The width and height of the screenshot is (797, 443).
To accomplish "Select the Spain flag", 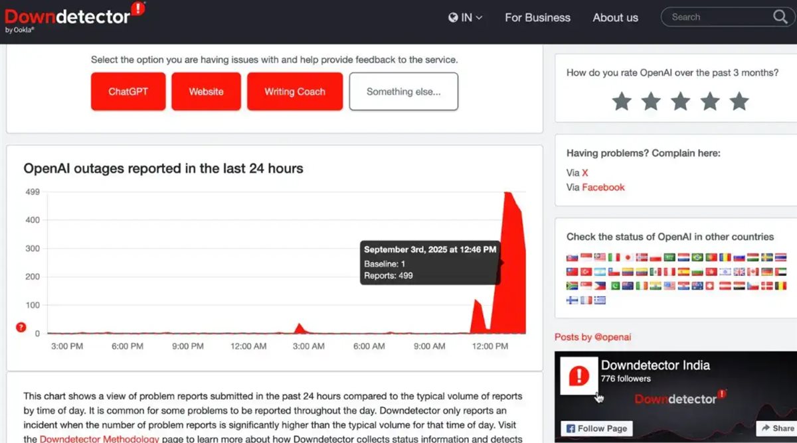I will click(x=683, y=272).
